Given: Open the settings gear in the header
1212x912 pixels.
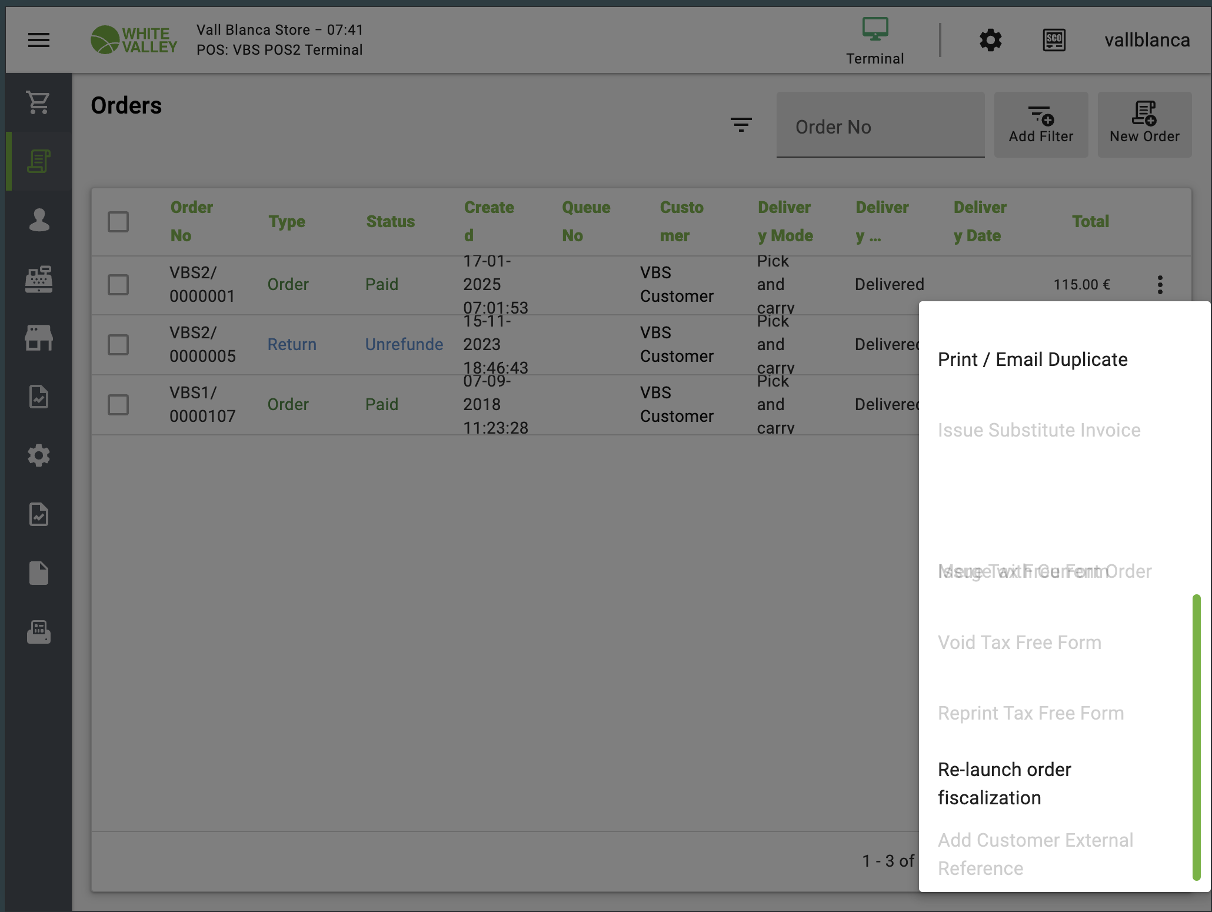Looking at the screenshot, I should 990,40.
